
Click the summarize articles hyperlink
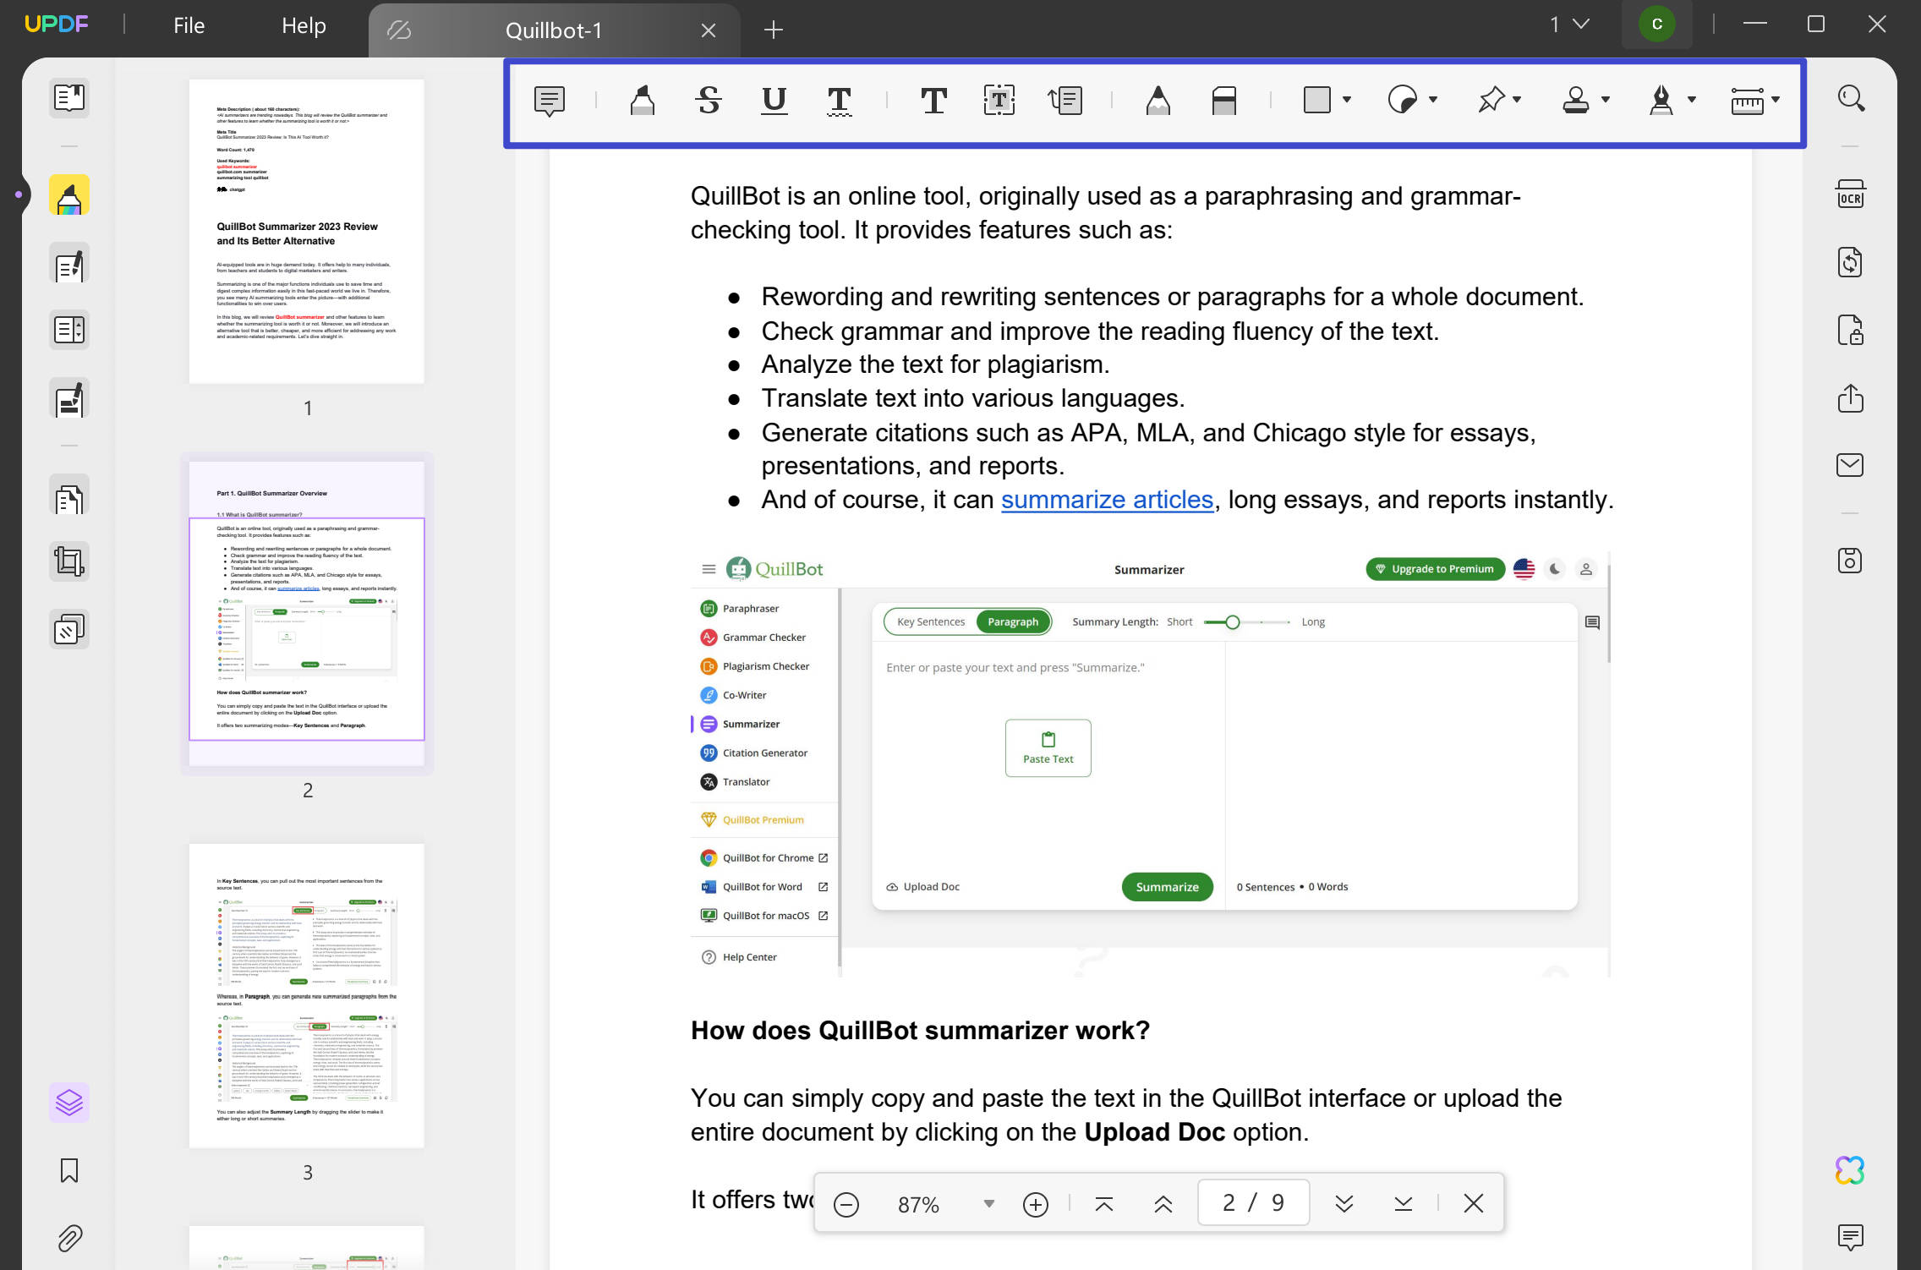1106,500
